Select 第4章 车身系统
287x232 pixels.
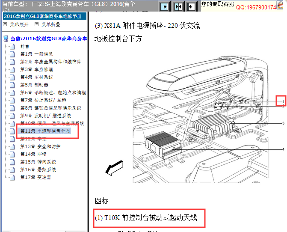36,77
